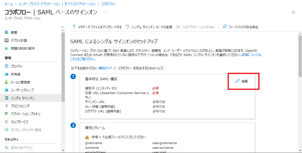Click 識別子 (エンティティ ID) label
This screenshot has width=302, height=153.
[101, 88]
